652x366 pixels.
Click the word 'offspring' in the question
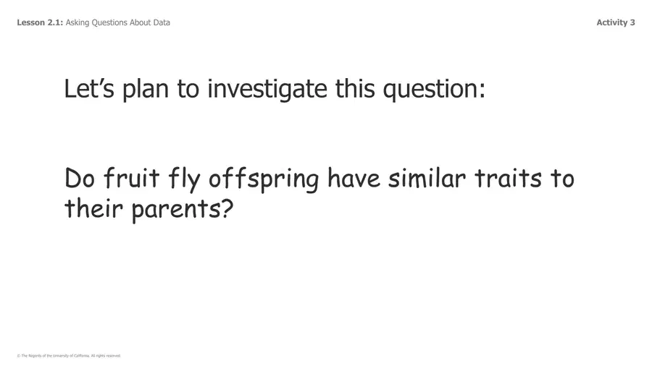pos(264,179)
